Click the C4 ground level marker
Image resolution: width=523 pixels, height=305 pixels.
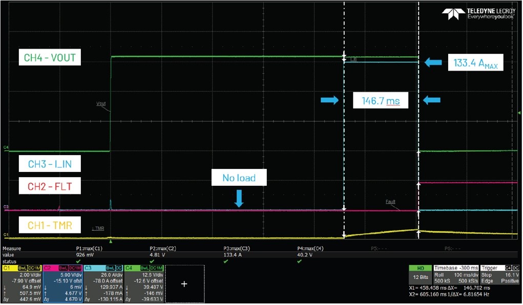click(6, 148)
